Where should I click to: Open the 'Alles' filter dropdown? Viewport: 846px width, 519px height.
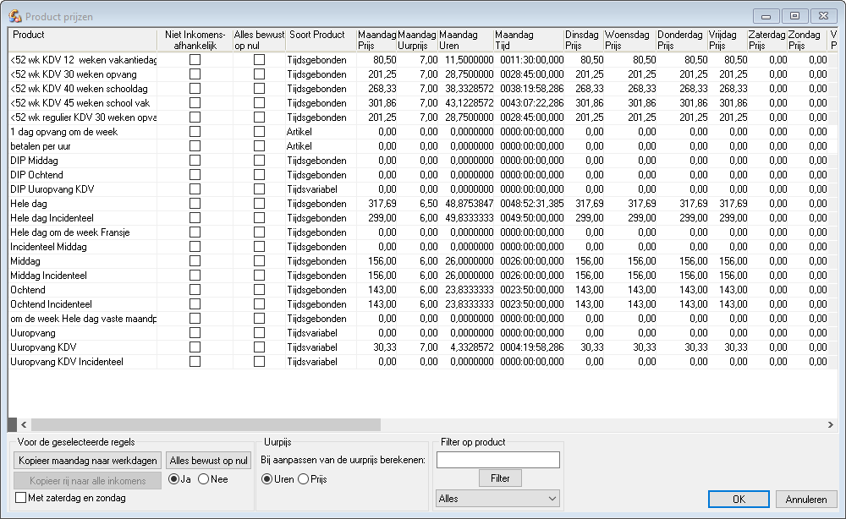[497, 499]
